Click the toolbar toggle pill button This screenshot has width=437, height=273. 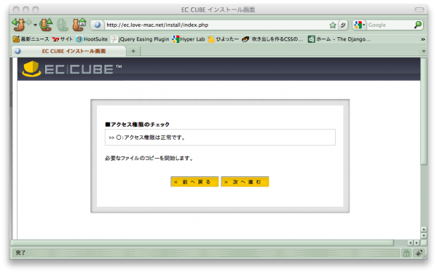[x=420, y=9]
